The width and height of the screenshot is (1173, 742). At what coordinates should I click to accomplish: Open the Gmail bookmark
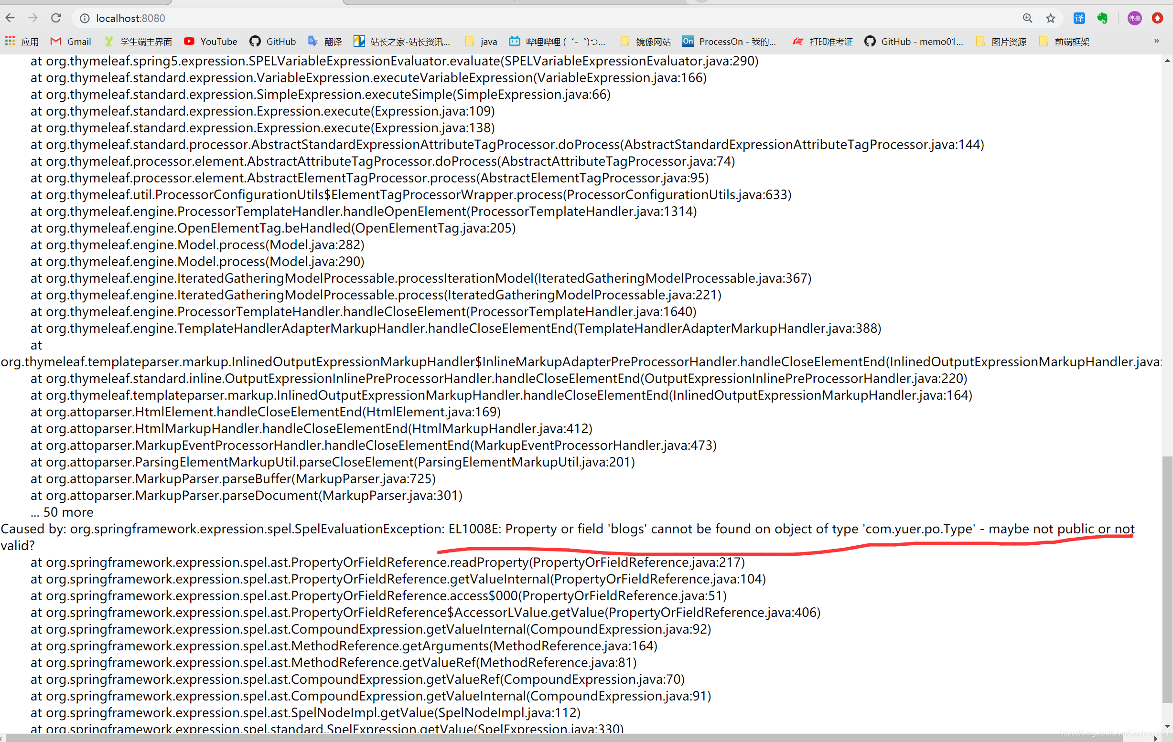71,42
